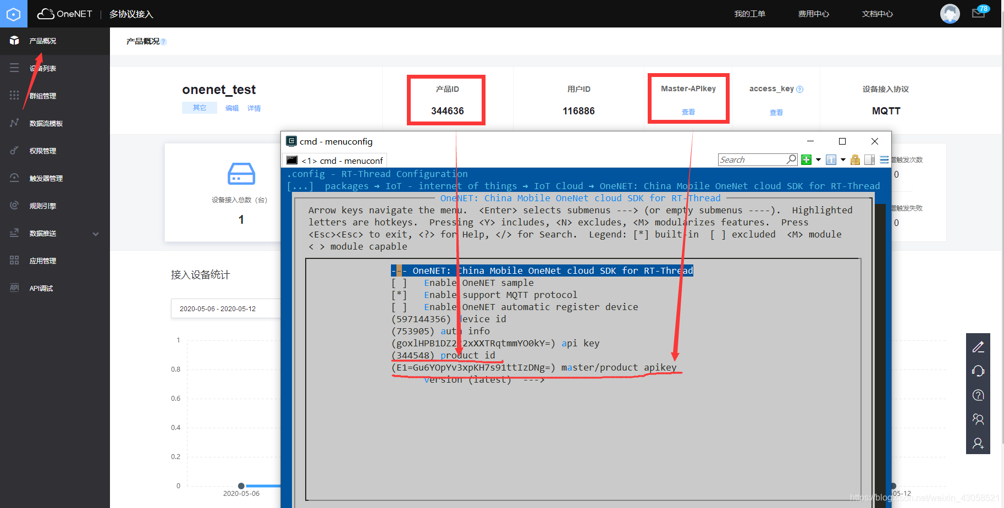Select the (753905) auth info line

[440, 331]
